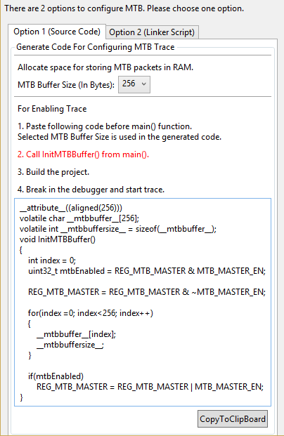The height and width of the screenshot is (436, 284).
Task: Click the Break in the debugger step text
Action: tap(91, 190)
